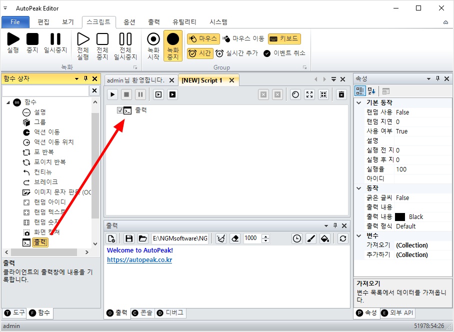
Task: Click the editor toolbar stop button
Action: pos(126,94)
